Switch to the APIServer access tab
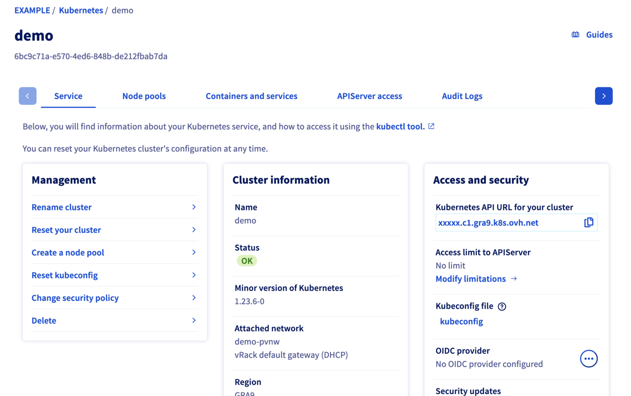The image size is (631, 396). 369,96
